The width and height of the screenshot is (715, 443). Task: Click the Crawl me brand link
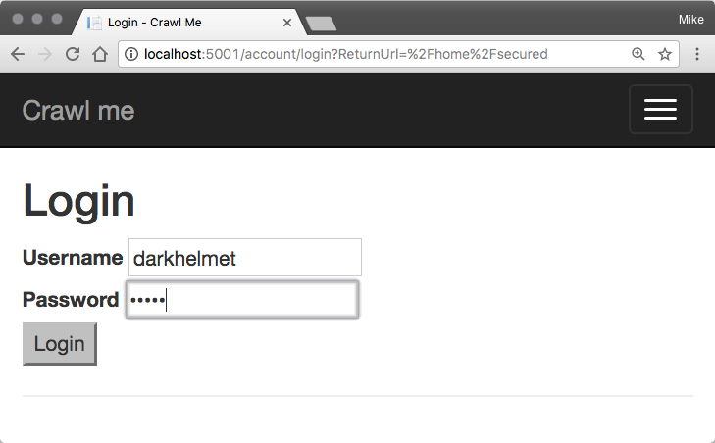coord(78,111)
